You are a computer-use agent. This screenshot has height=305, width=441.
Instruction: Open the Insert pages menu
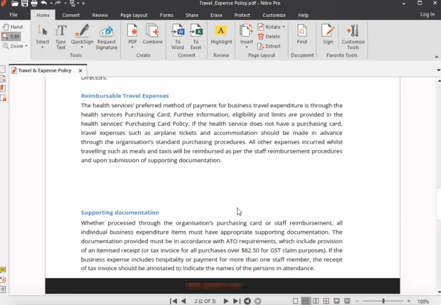(246, 36)
